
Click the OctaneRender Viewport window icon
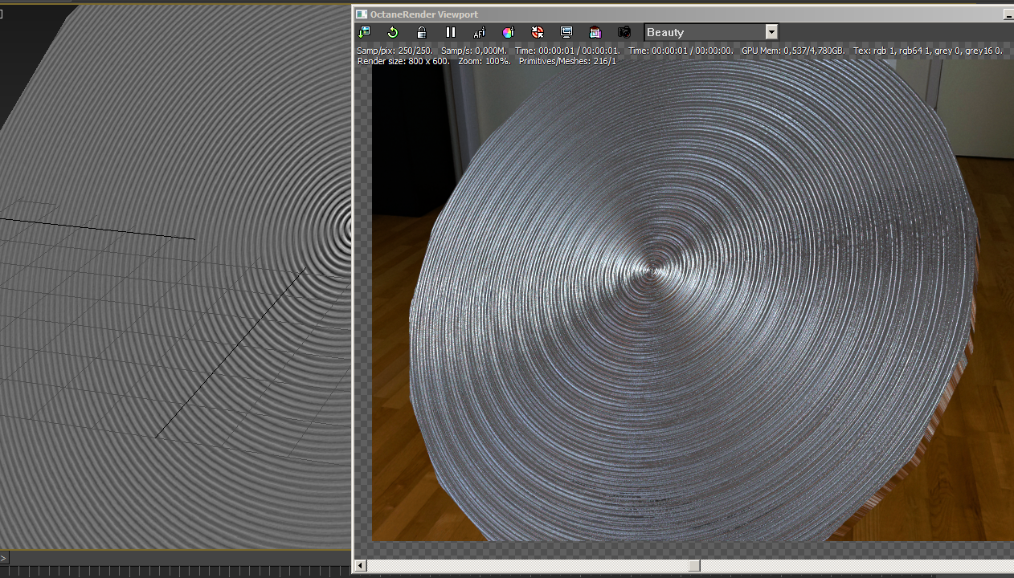click(x=362, y=14)
